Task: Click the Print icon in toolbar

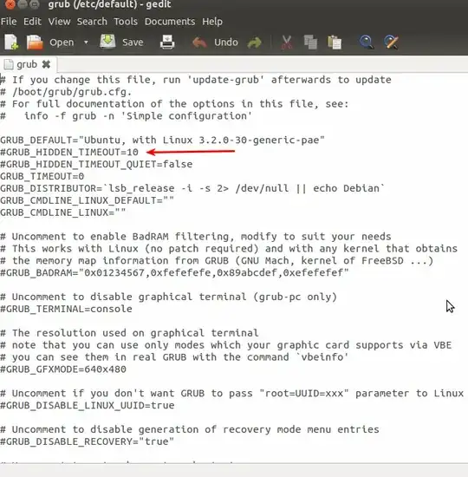Action: 167,42
